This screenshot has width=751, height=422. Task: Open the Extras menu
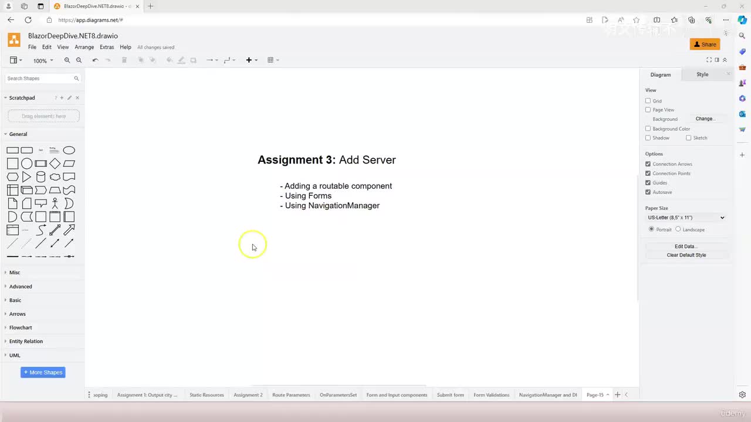tap(107, 47)
